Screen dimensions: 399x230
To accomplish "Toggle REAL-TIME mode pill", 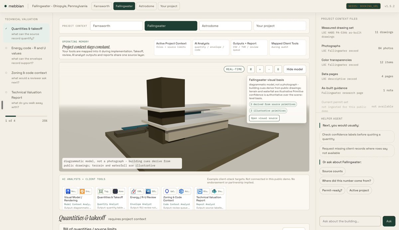I will pyautogui.click(x=234, y=69).
